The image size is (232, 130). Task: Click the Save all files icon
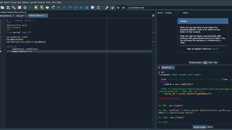[14, 8]
